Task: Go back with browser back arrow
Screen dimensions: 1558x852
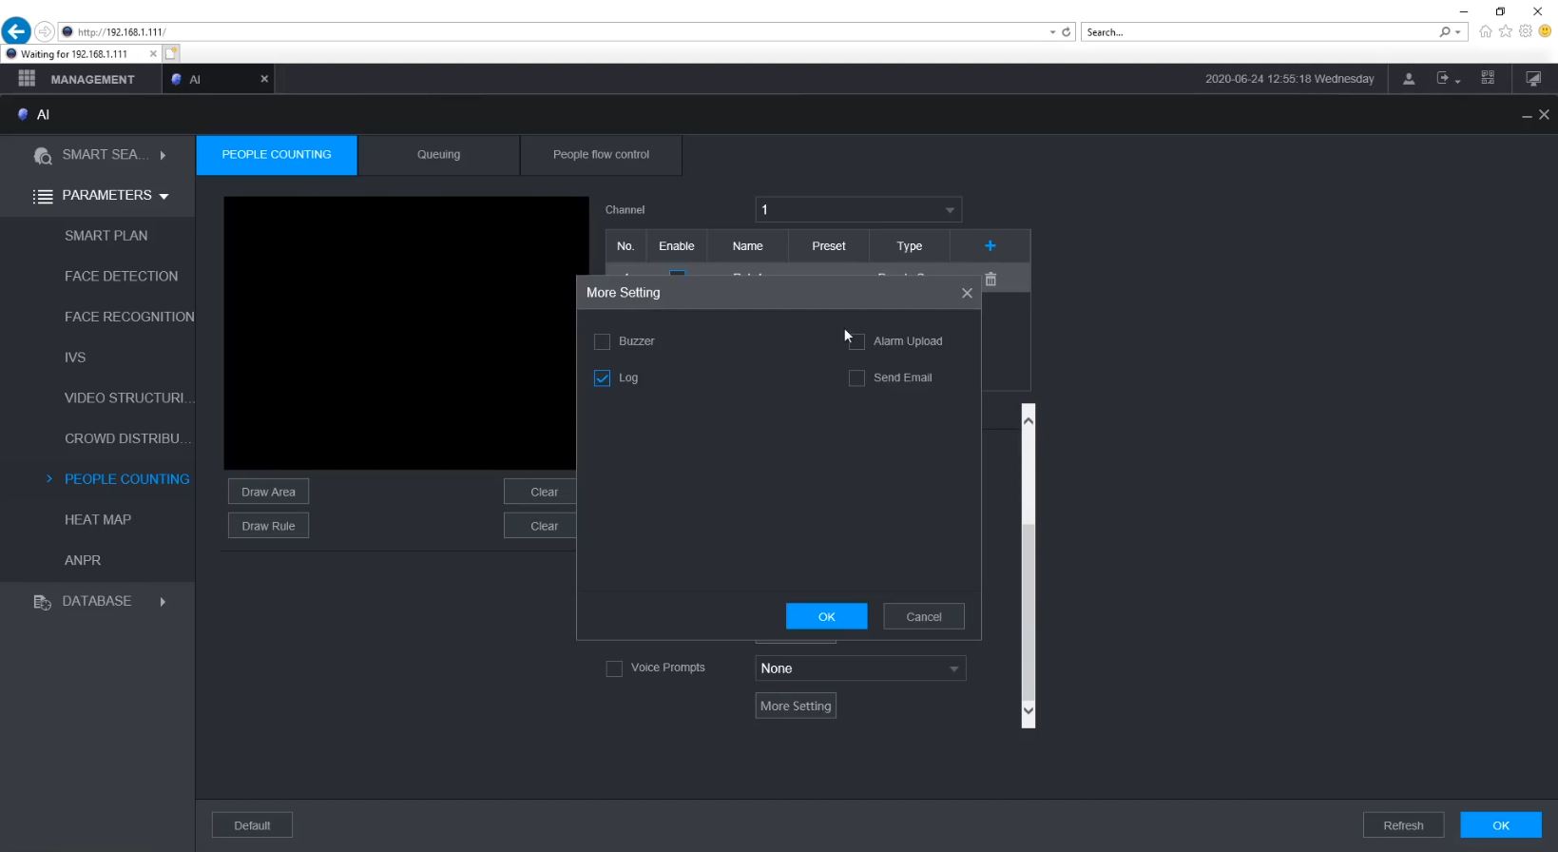Action: (16, 31)
